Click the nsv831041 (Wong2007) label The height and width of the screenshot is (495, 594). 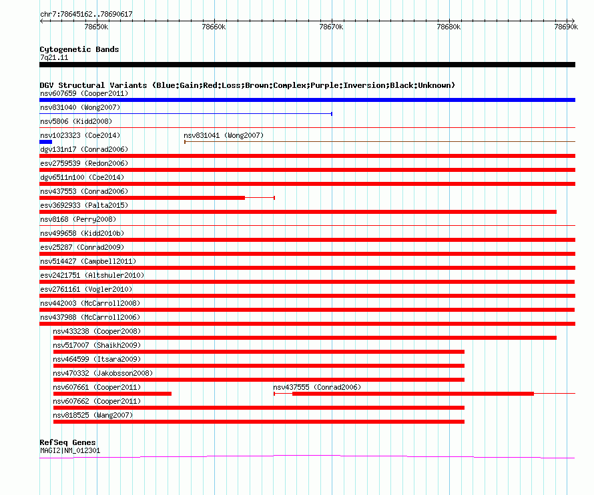coord(224,135)
